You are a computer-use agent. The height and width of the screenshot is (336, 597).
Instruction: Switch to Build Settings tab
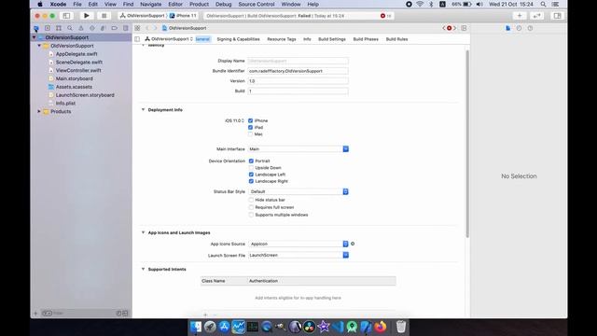[332, 39]
